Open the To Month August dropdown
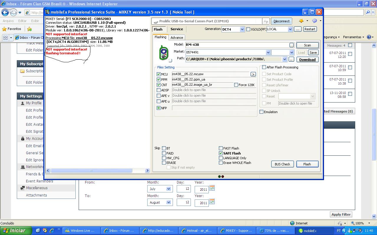This screenshot has height=235, width=377. pyautogui.click(x=168, y=202)
